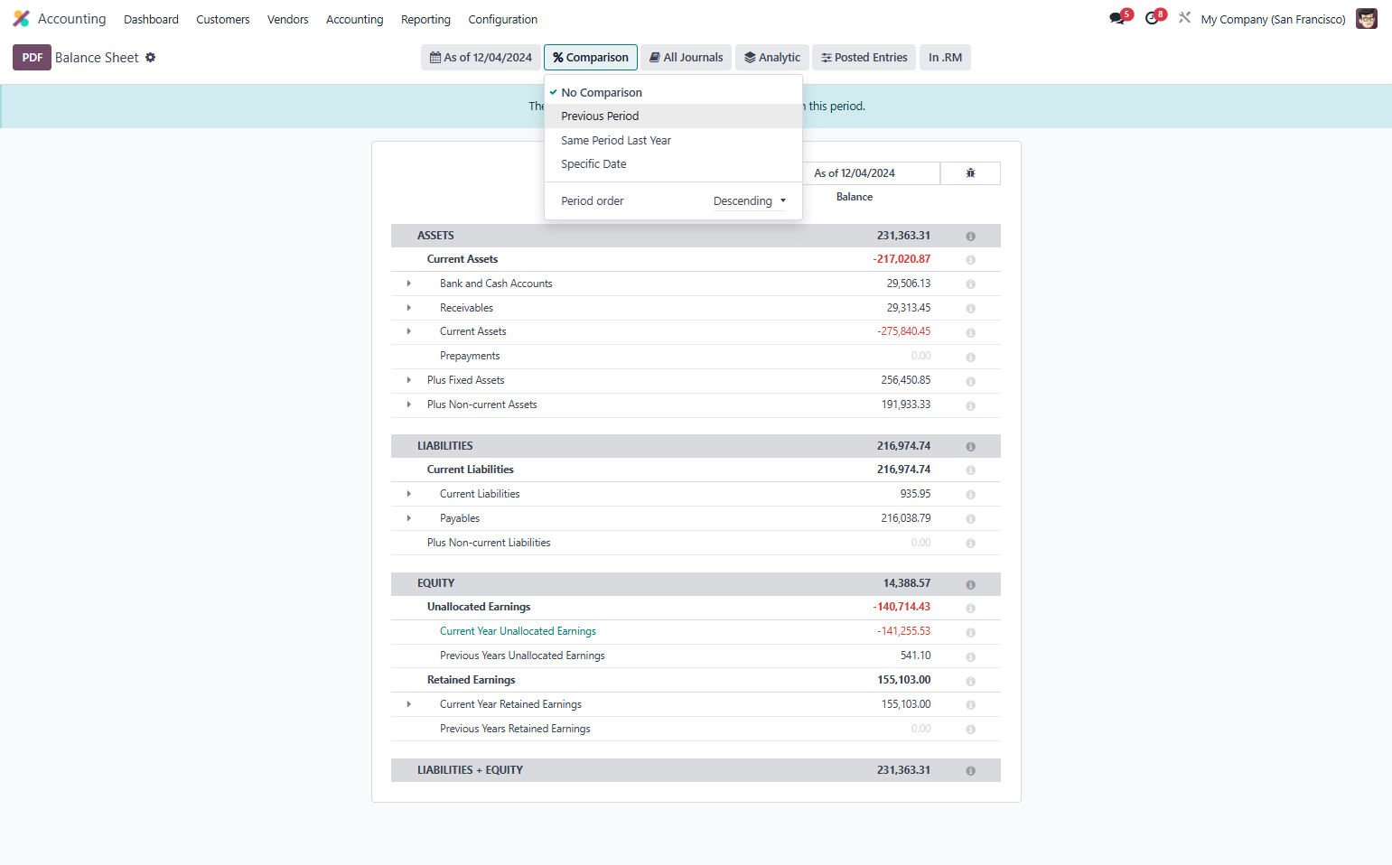Image resolution: width=1392 pixels, height=865 pixels.
Task: Open the As of 12/04/2024 date filter
Action: pyautogui.click(x=481, y=57)
